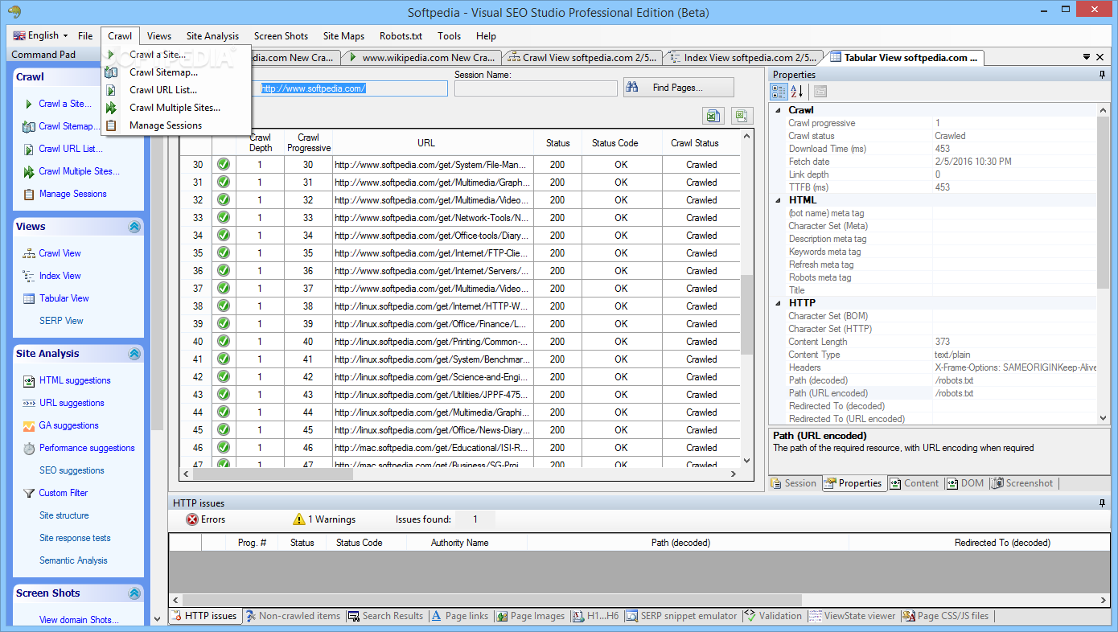Open the Robots.txt menu

[x=401, y=36]
